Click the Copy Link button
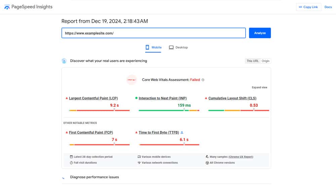 click(308, 7)
